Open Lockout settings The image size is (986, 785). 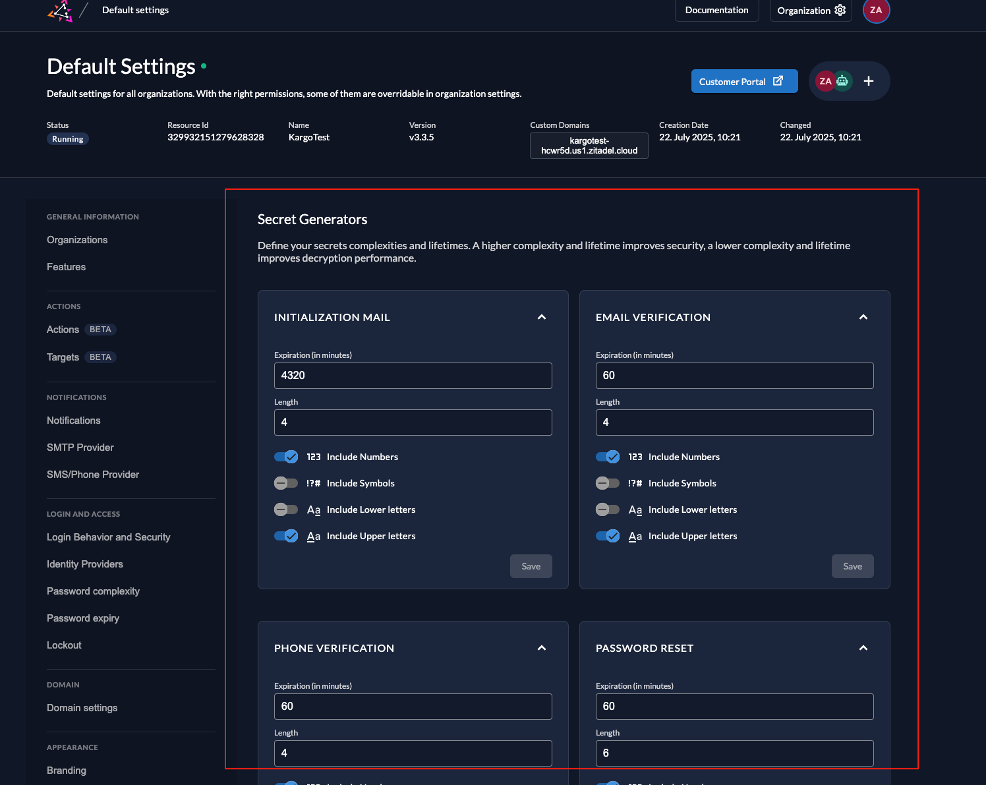point(64,645)
